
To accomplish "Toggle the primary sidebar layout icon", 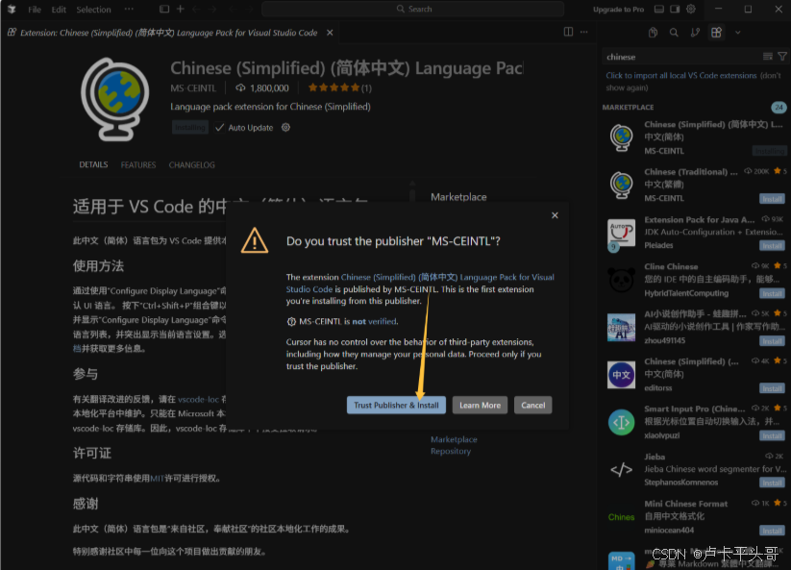I will (x=164, y=9).
